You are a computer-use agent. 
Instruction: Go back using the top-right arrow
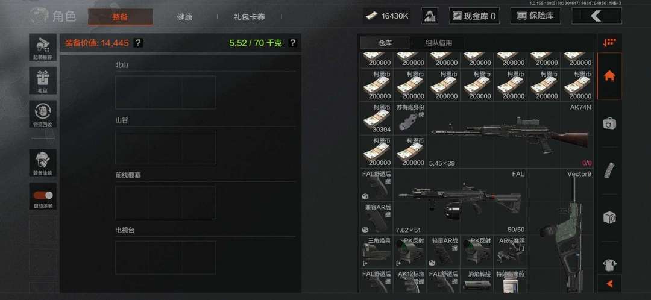596,16
